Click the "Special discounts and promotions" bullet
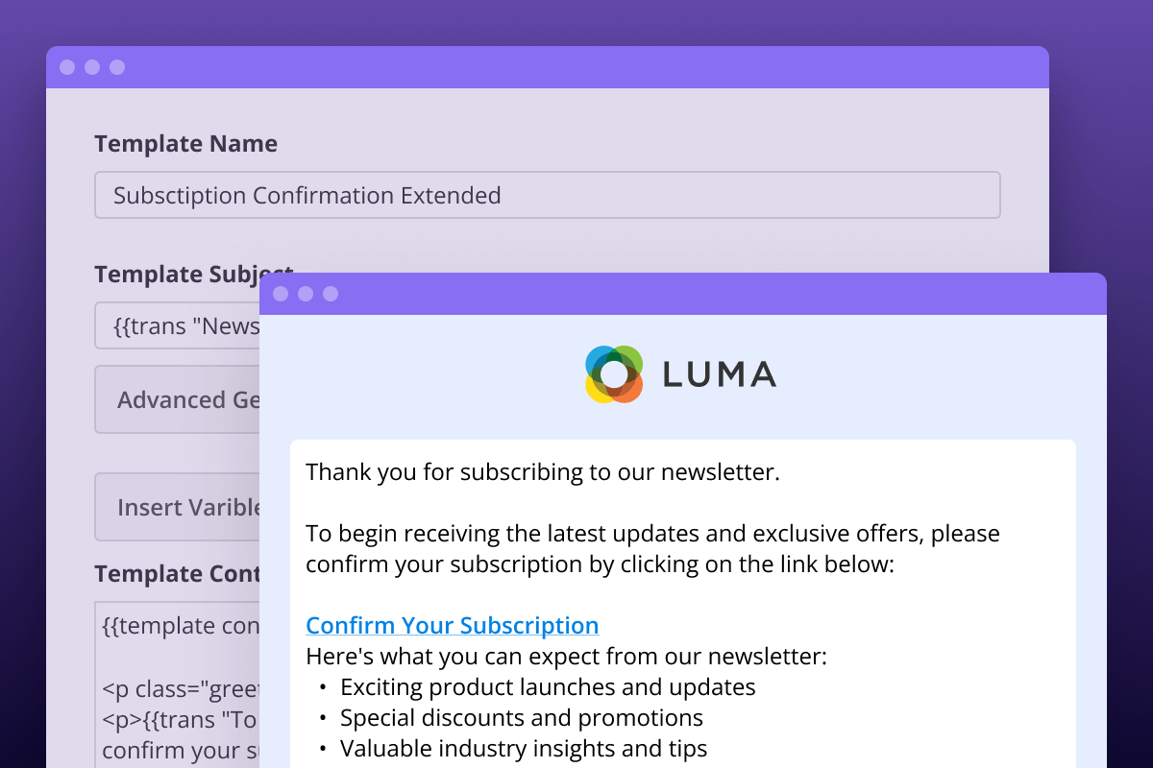 [x=522, y=718]
